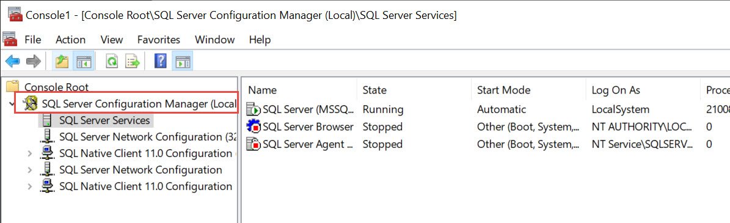Click Stopped state of SQL Server Browser
This screenshot has height=223, width=730.
click(382, 126)
